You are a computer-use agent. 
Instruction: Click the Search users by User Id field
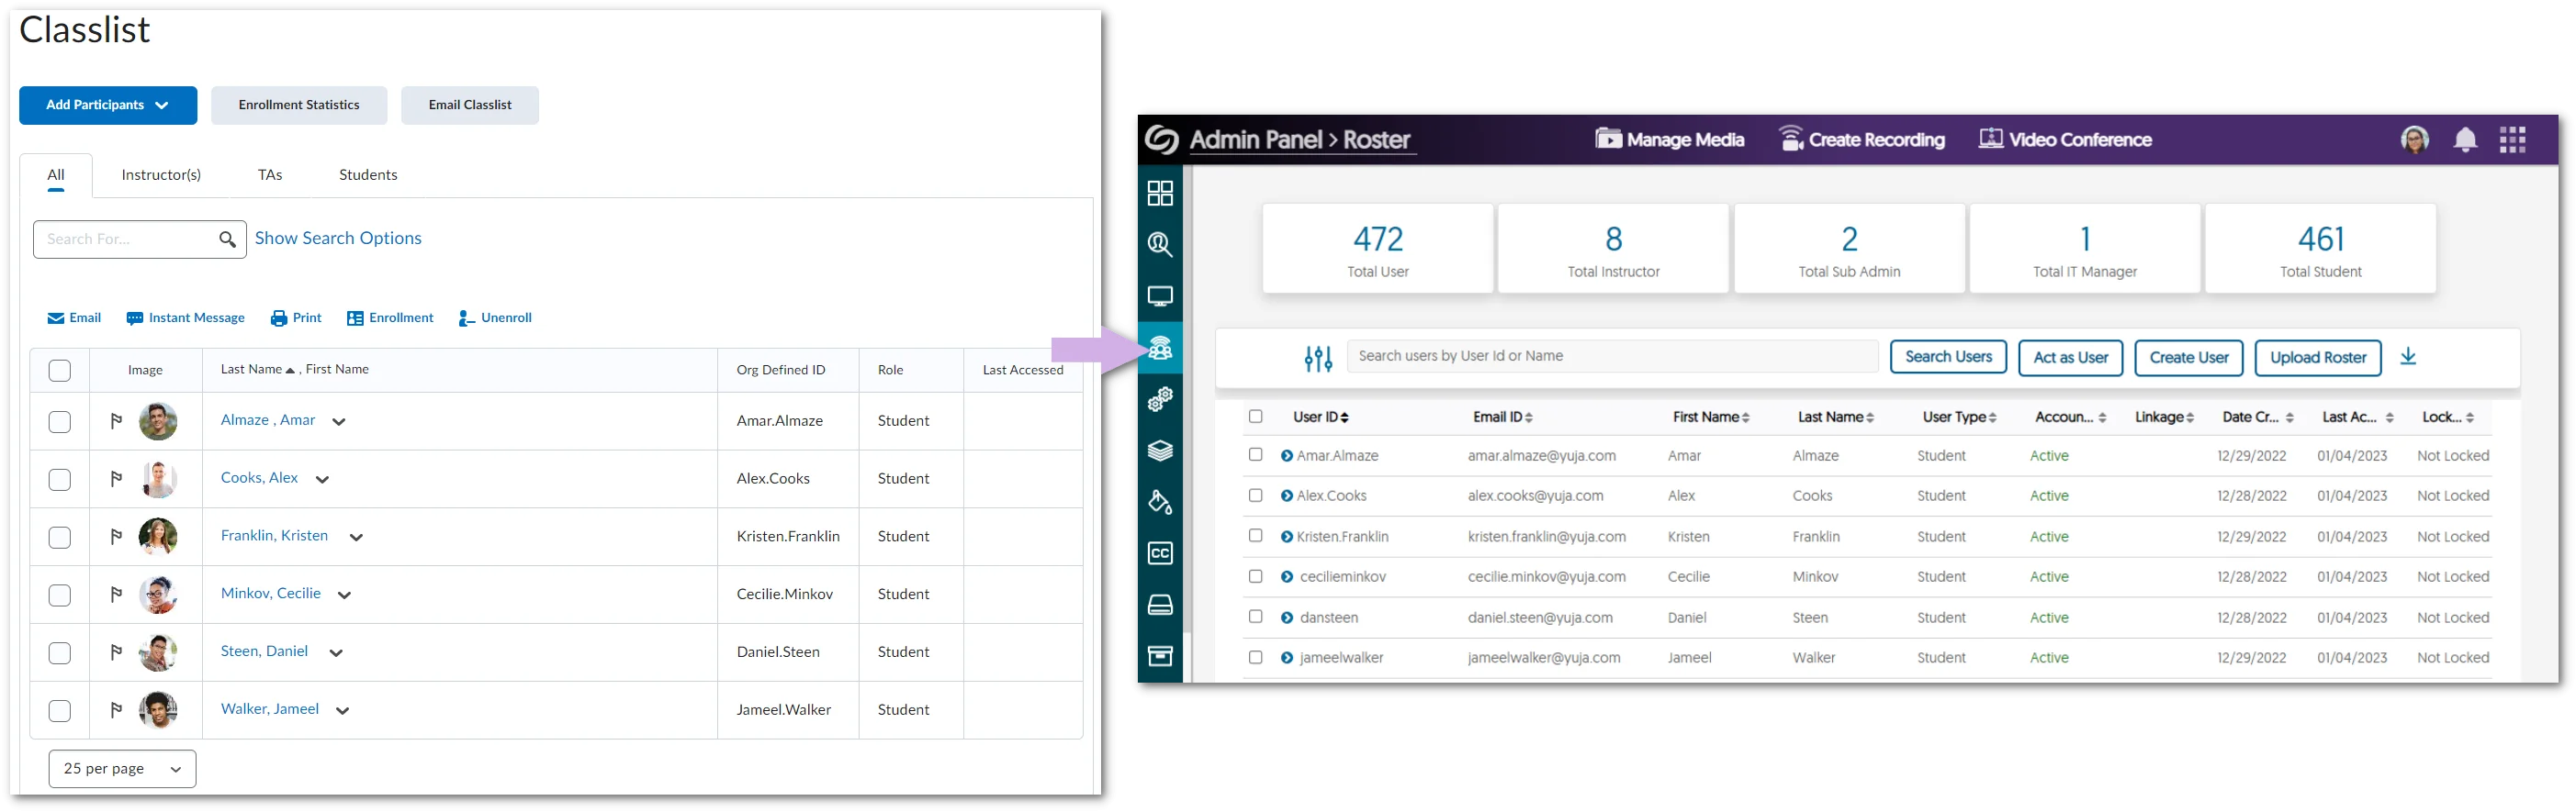click(1612, 357)
